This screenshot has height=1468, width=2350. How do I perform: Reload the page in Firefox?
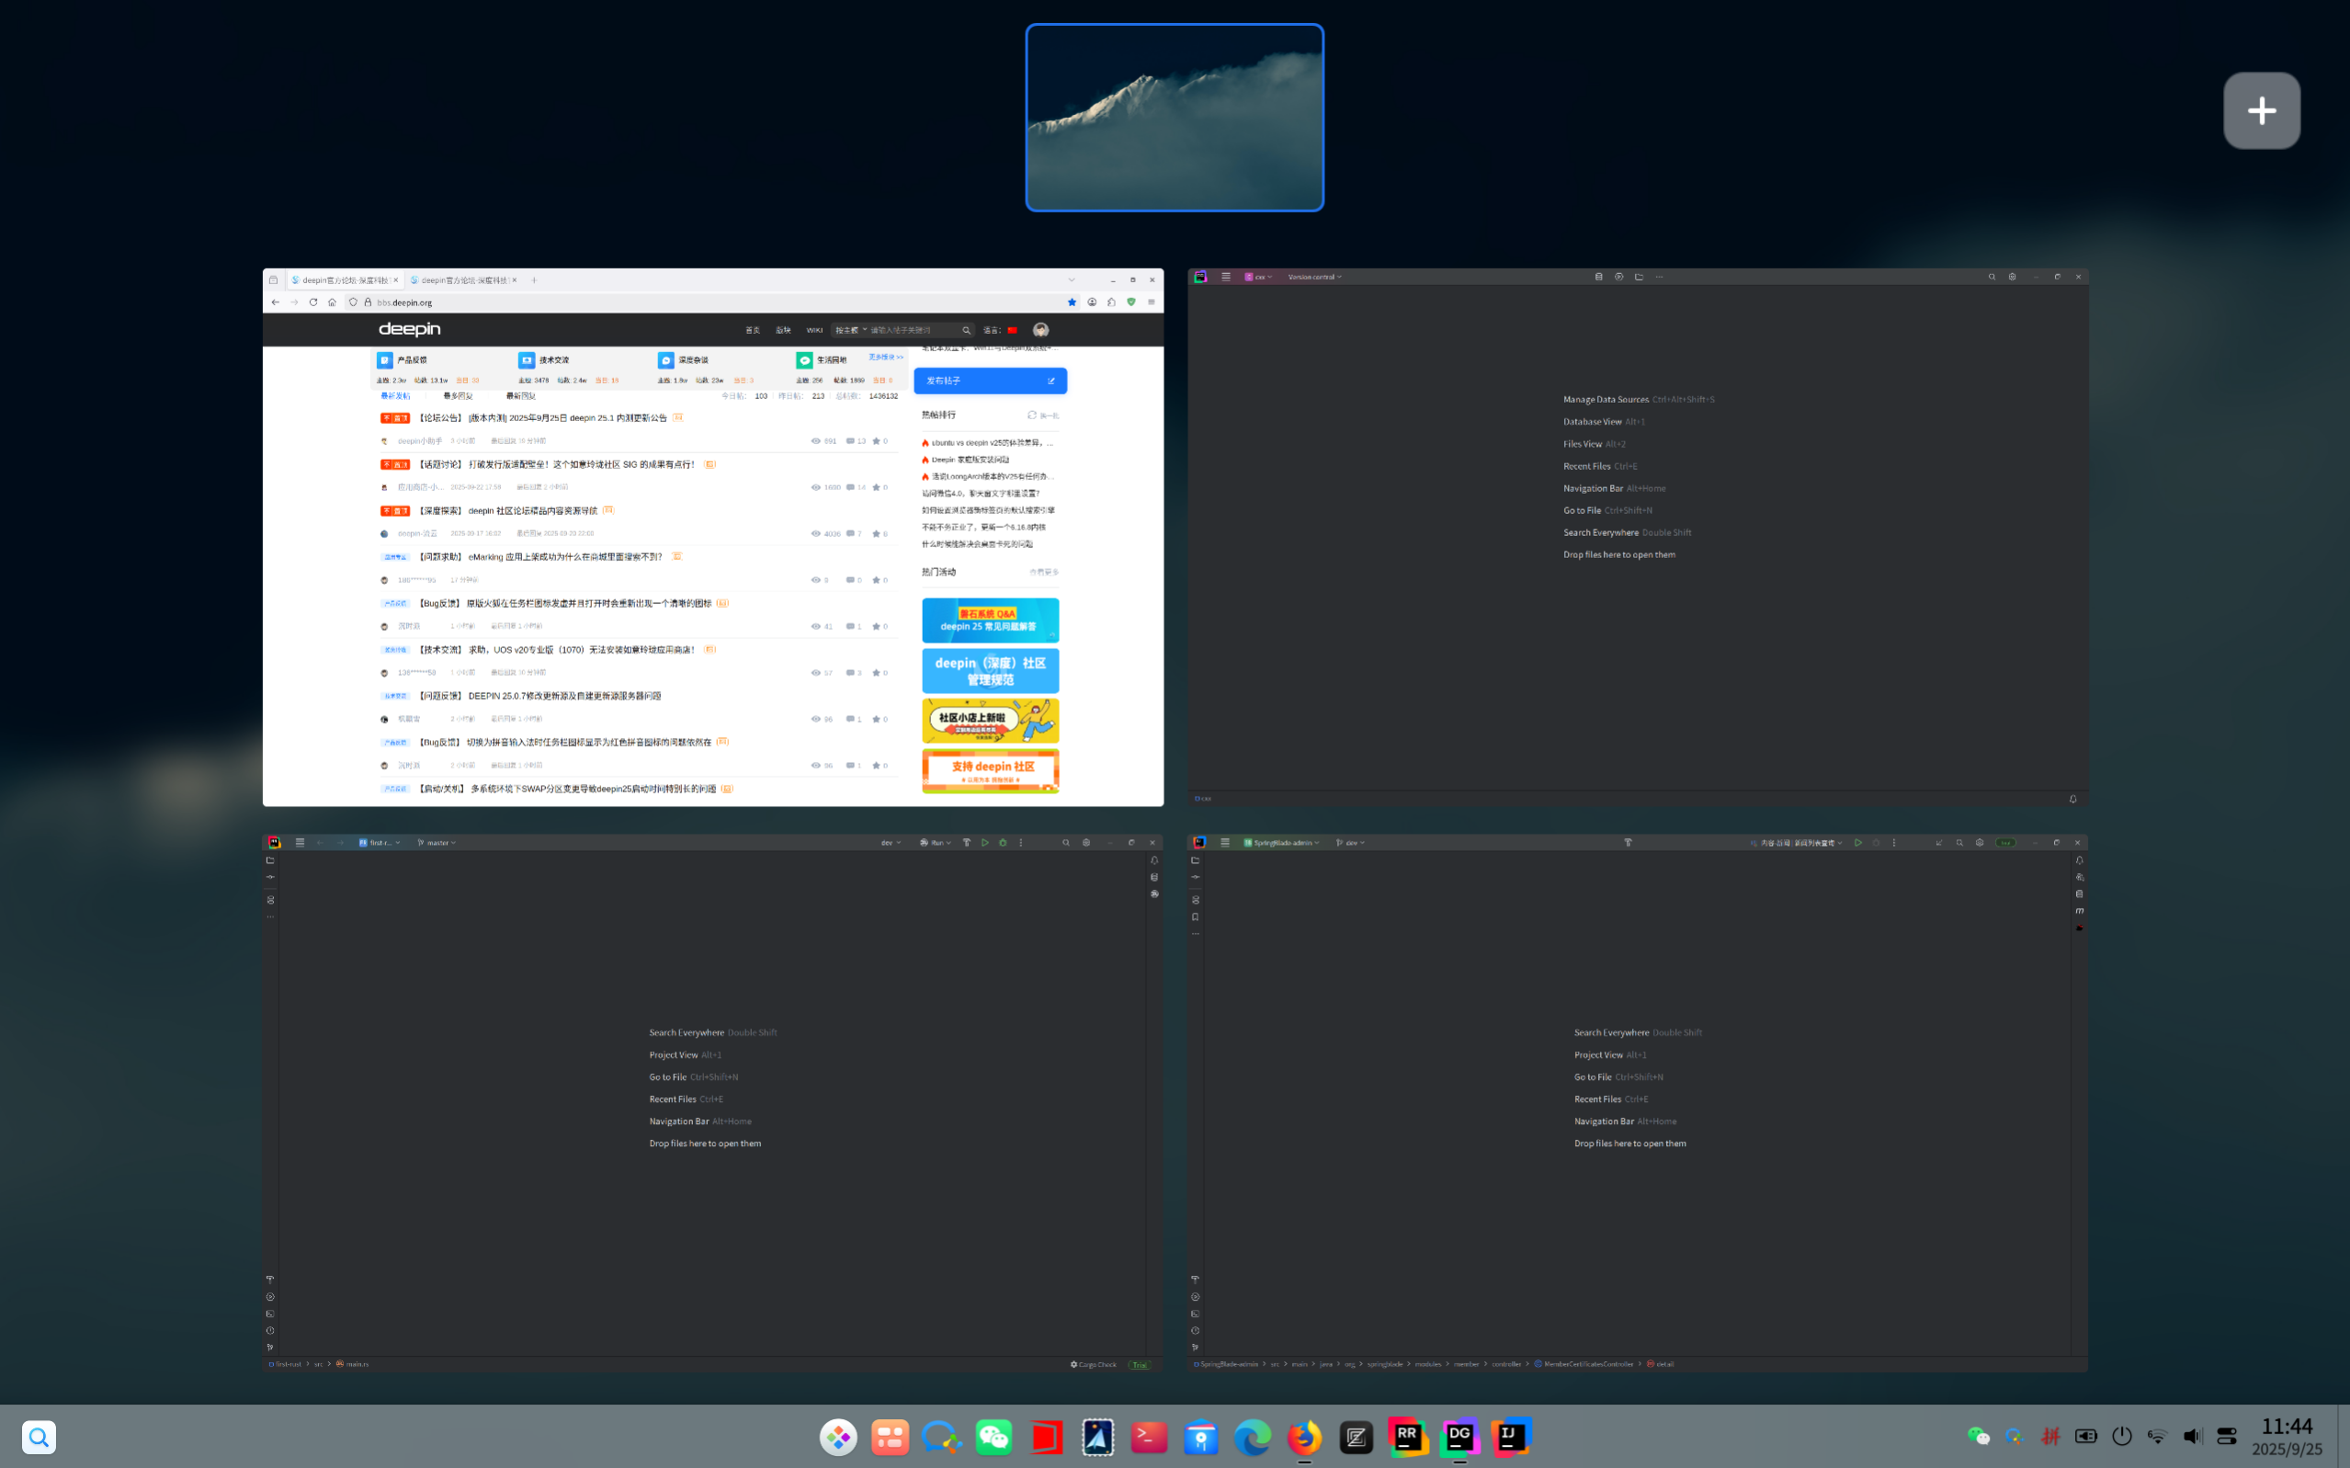(313, 302)
